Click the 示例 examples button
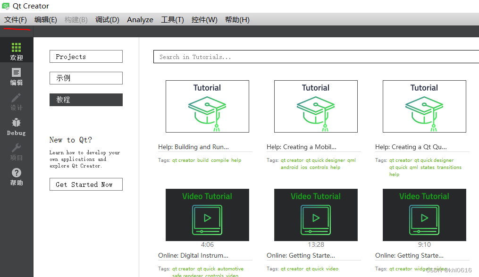This screenshot has height=277, width=479. pos(86,78)
